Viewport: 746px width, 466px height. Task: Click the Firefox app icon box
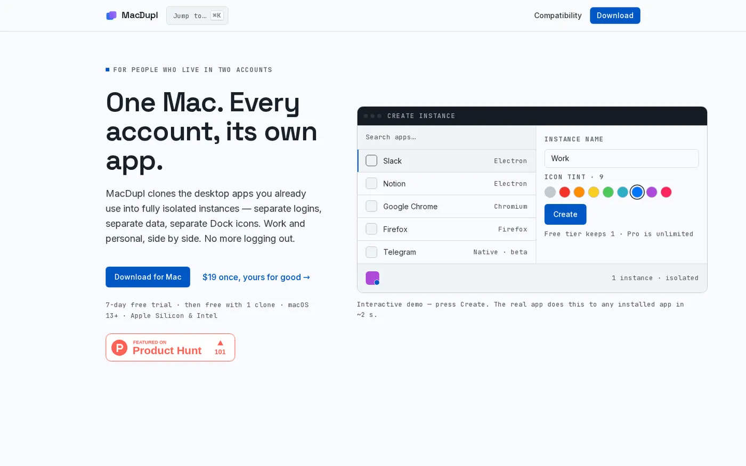point(371,230)
